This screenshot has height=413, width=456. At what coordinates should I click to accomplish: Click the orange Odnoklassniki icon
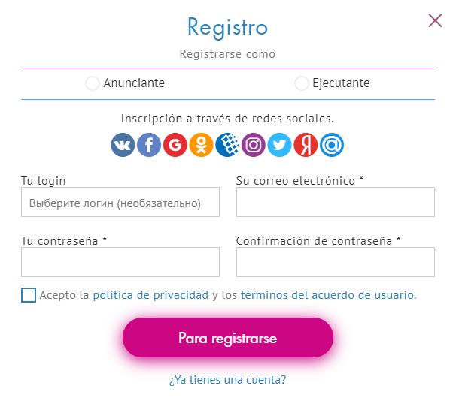[x=201, y=144]
